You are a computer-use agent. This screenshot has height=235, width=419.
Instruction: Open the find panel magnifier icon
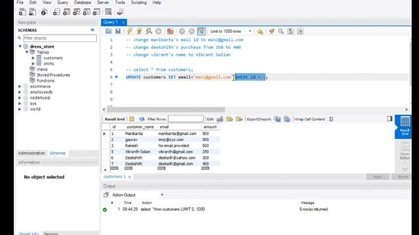pos(281,31)
